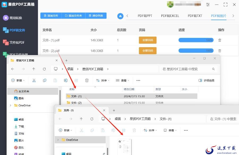This screenshot has height=155, width=239.
Task: Close the 文件- (1) Explorer tab
Action: click(104, 110)
